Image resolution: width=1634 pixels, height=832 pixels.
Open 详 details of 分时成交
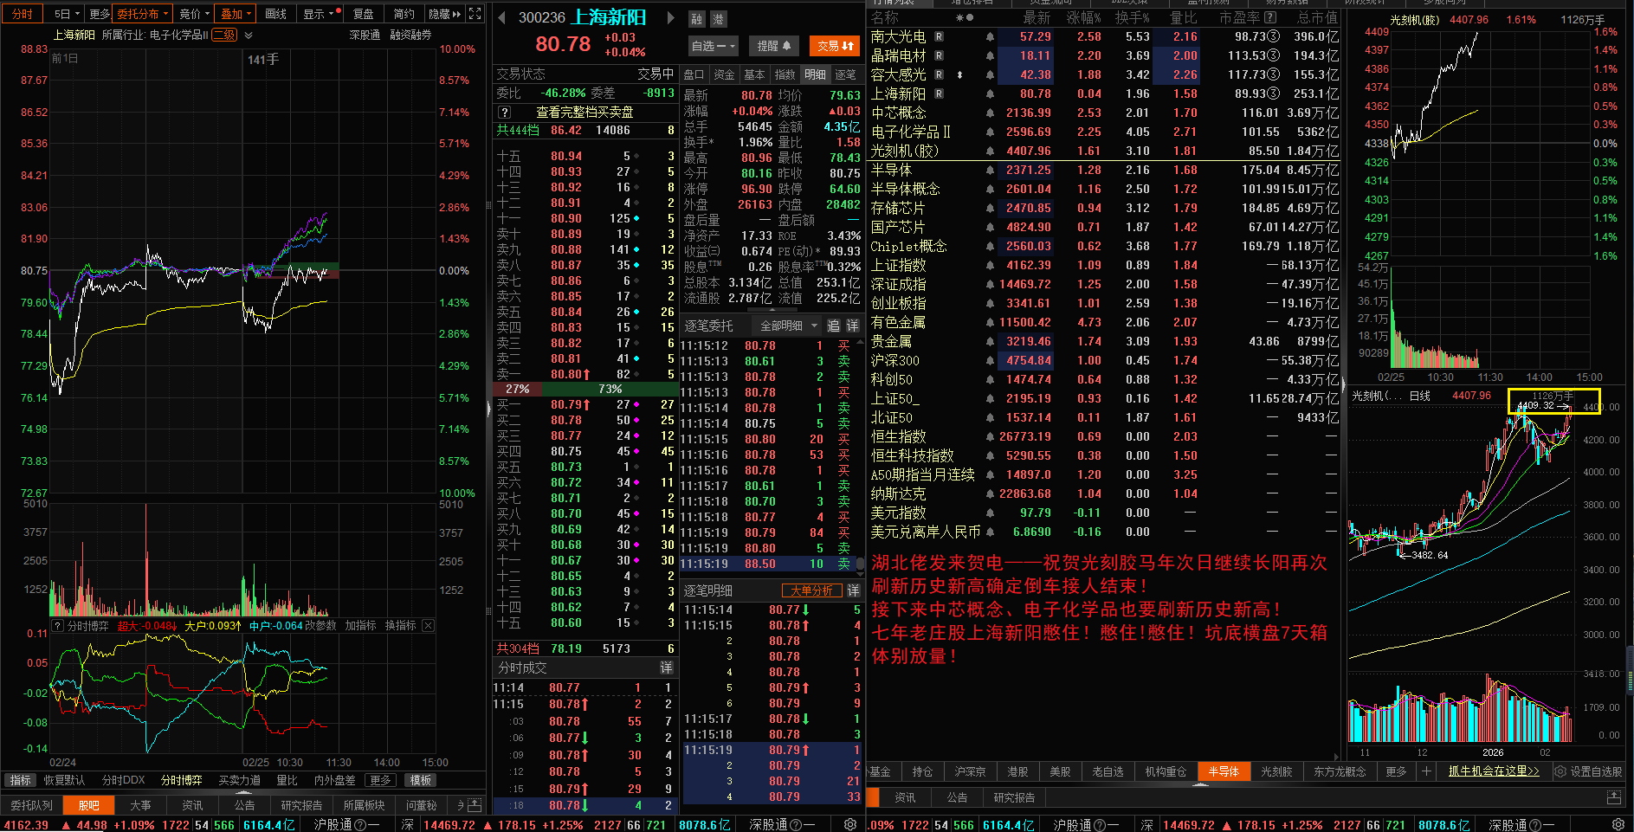pos(666,668)
